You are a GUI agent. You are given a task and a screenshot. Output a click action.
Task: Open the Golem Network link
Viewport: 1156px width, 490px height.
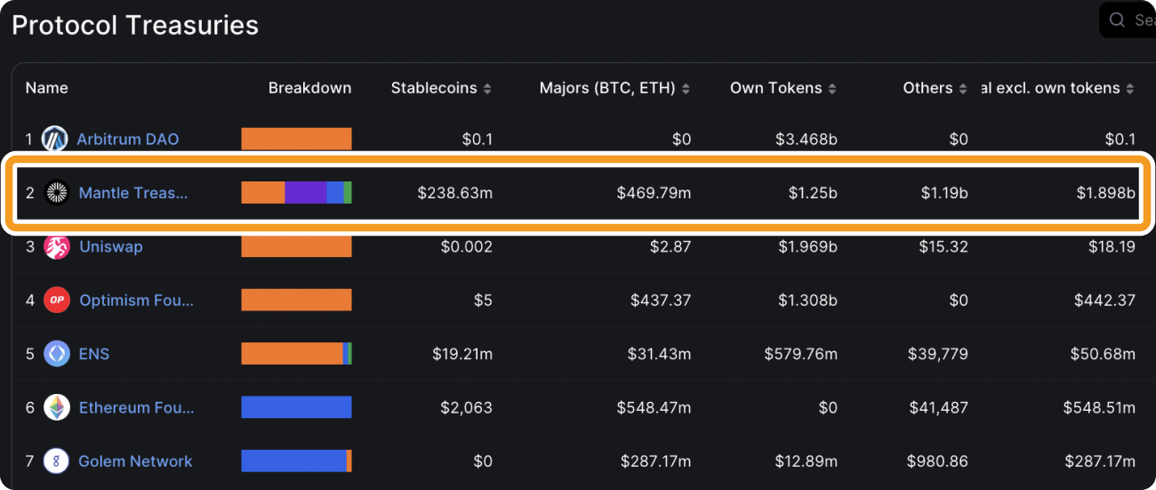pos(135,462)
